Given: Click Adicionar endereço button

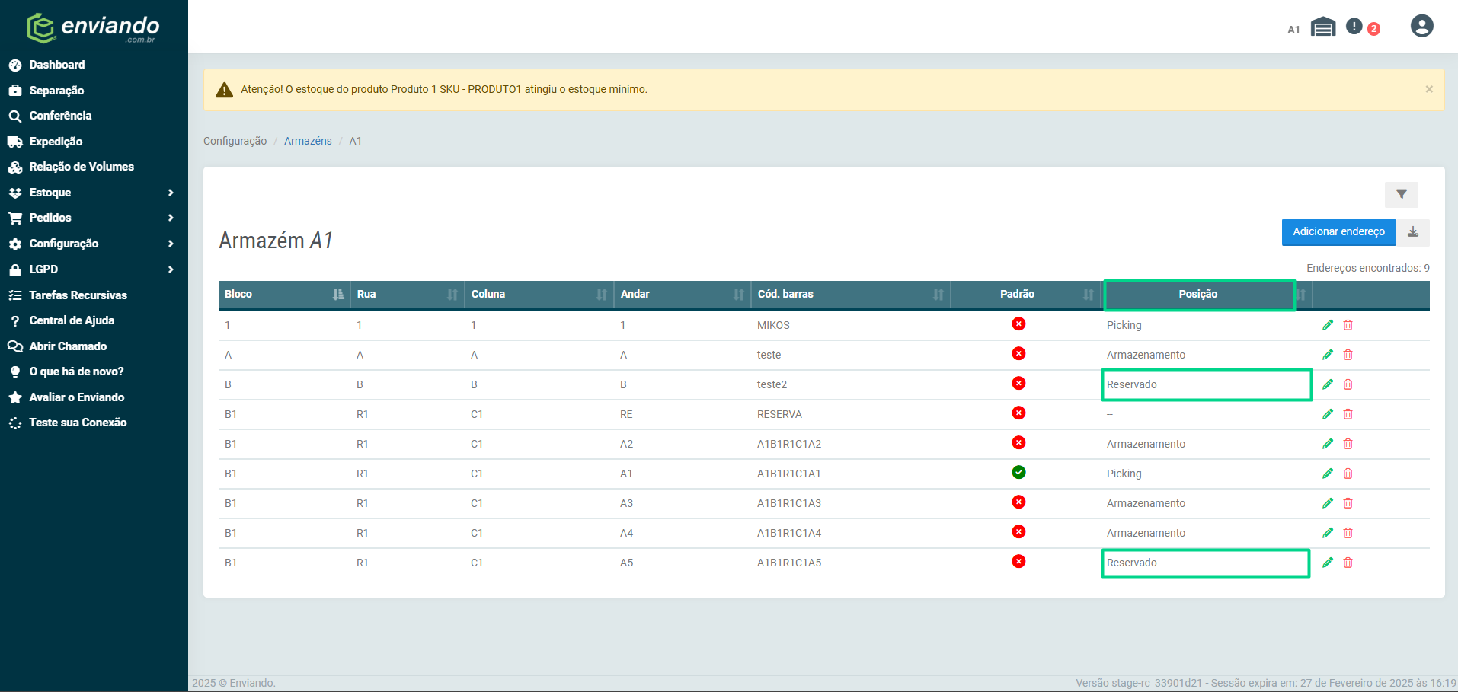Looking at the screenshot, I should coord(1338,232).
